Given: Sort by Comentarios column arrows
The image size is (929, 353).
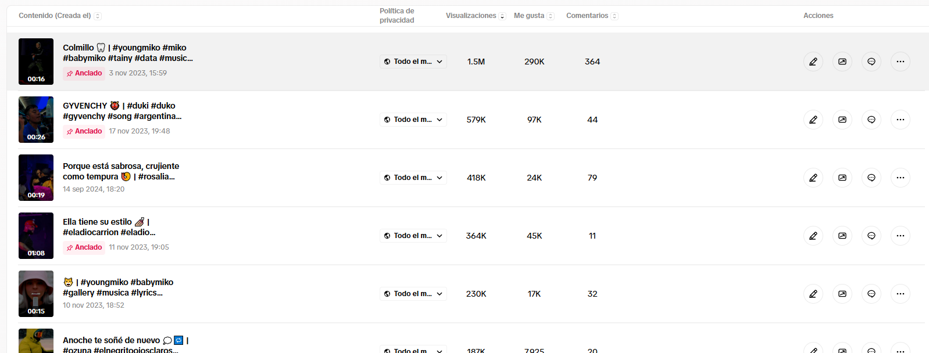Looking at the screenshot, I should click(614, 16).
